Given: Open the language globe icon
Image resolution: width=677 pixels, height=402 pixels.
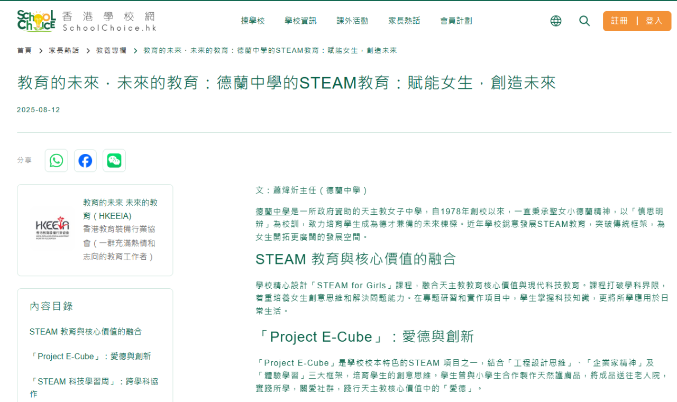Looking at the screenshot, I should (x=556, y=21).
